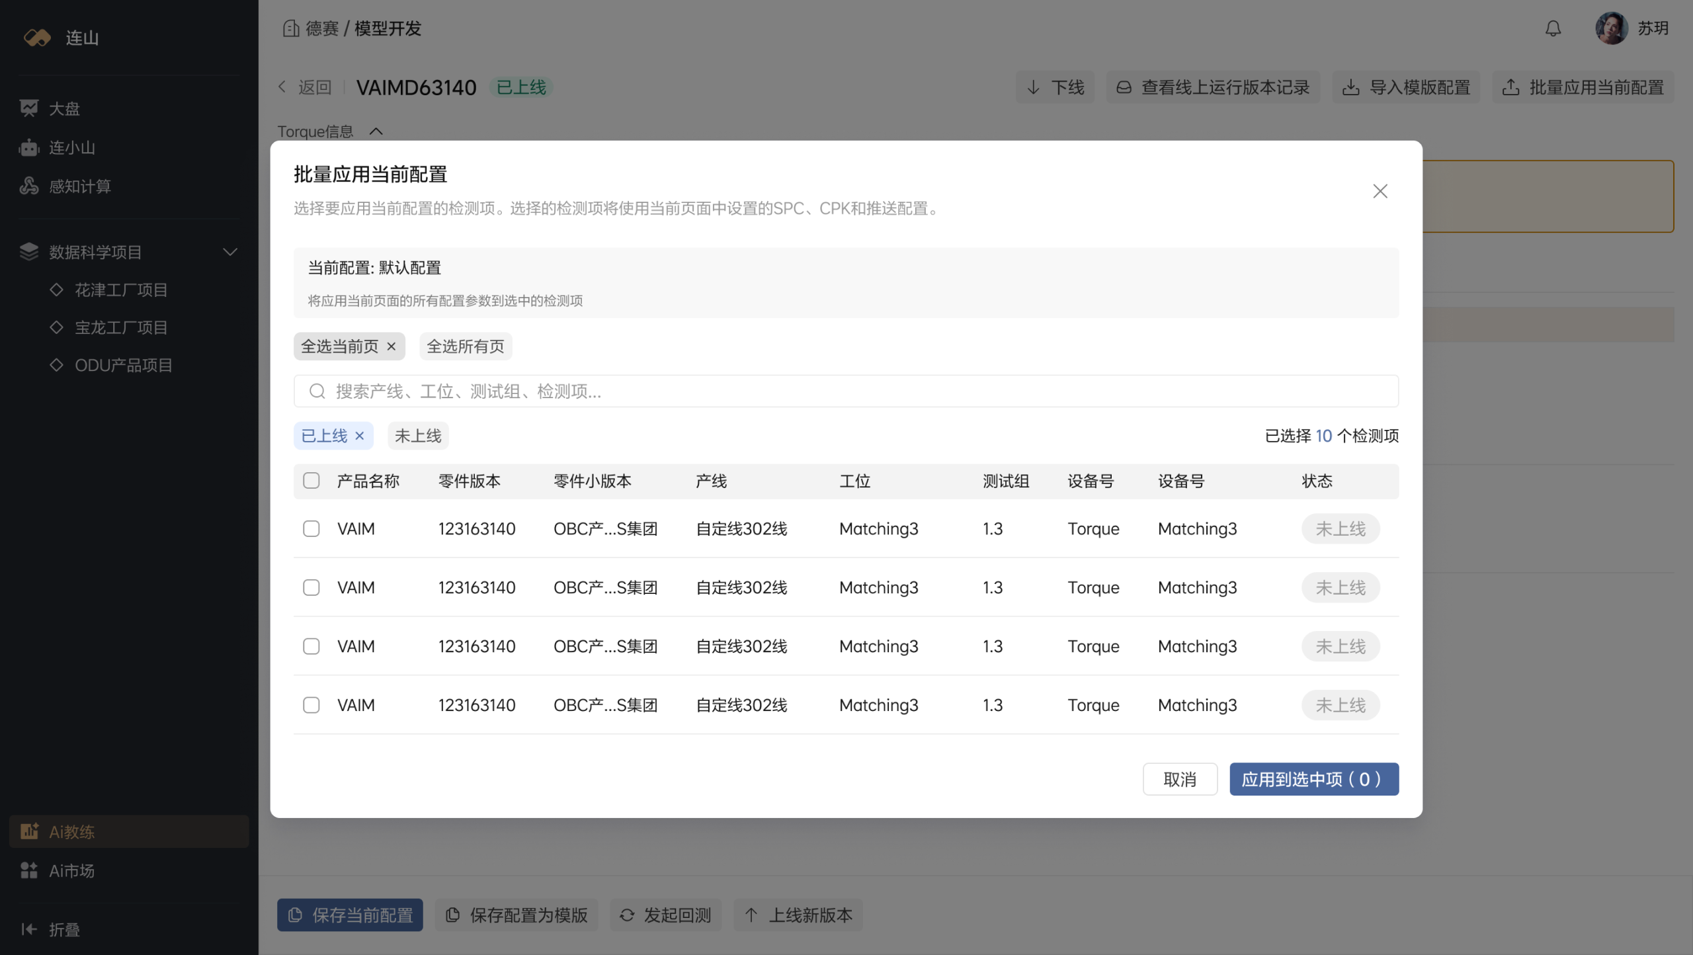The image size is (1693, 955).
Task: Click the 状态 column header
Action: coord(1317,481)
